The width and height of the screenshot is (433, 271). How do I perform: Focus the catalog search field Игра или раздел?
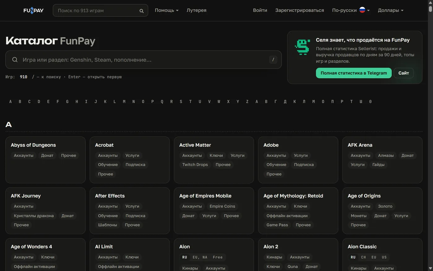coord(144,59)
